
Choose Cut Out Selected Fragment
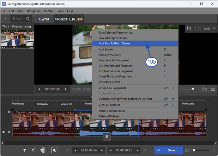point(135,66)
